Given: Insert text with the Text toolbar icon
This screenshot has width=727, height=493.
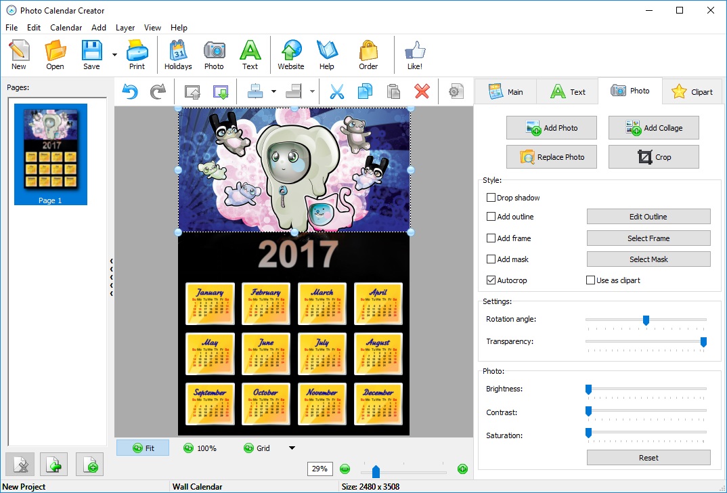Looking at the screenshot, I should point(250,54).
